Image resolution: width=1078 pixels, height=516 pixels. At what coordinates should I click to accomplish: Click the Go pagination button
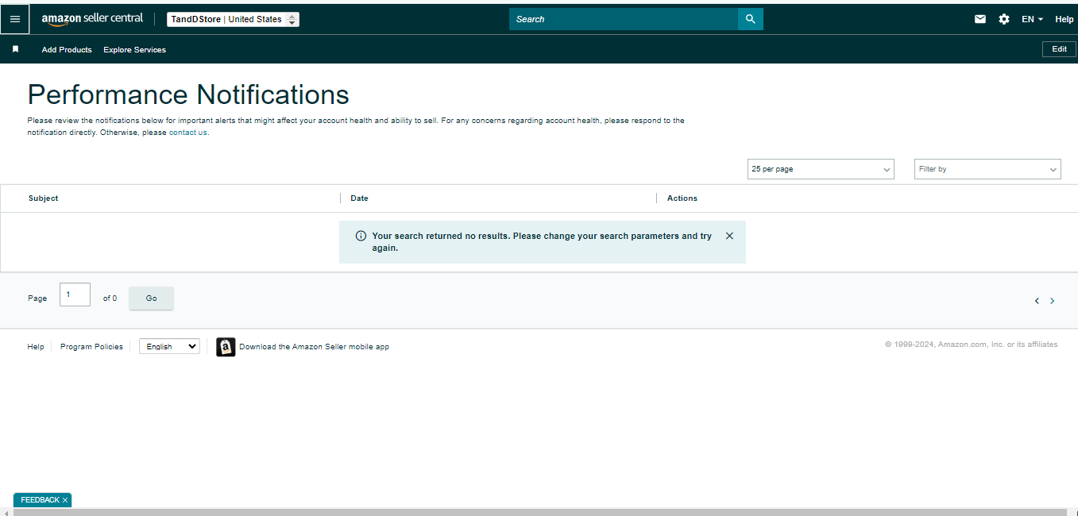coord(151,298)
